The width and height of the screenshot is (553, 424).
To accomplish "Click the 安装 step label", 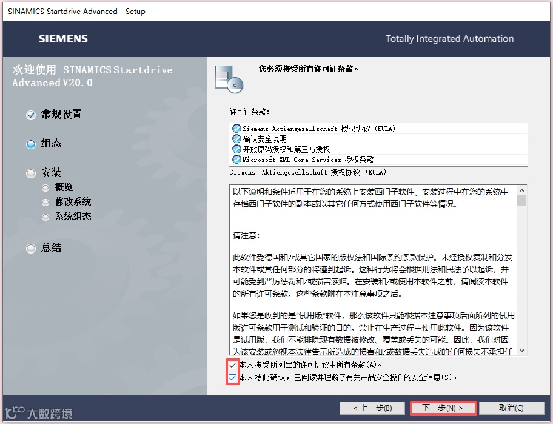I will pyautogui.click(x=52, y=172).
